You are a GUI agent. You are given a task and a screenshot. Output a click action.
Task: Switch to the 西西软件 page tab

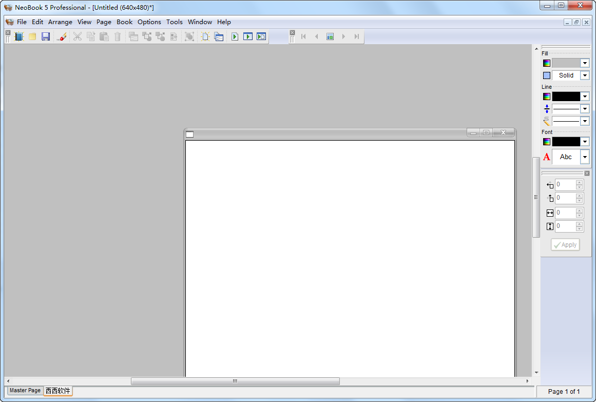point(57,390)
